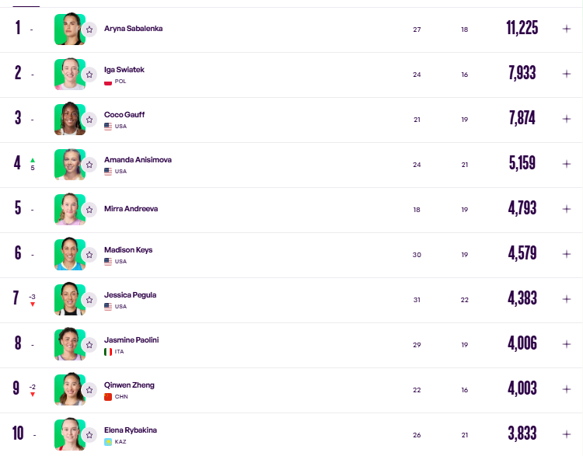Expand Amanda Anisimova's ranking details
The image size is (583, 456).
click(x=566, y=164)
